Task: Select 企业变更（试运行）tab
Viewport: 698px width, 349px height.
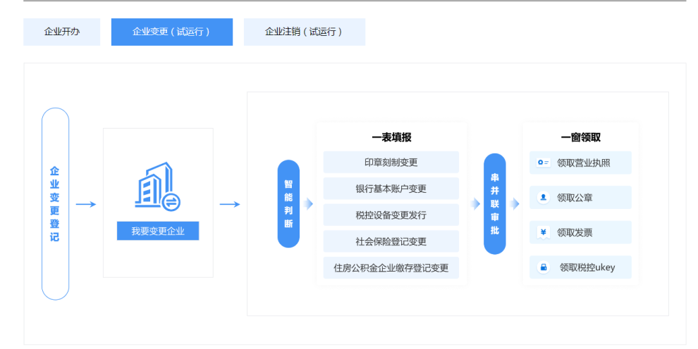Action: pos(171,32)
